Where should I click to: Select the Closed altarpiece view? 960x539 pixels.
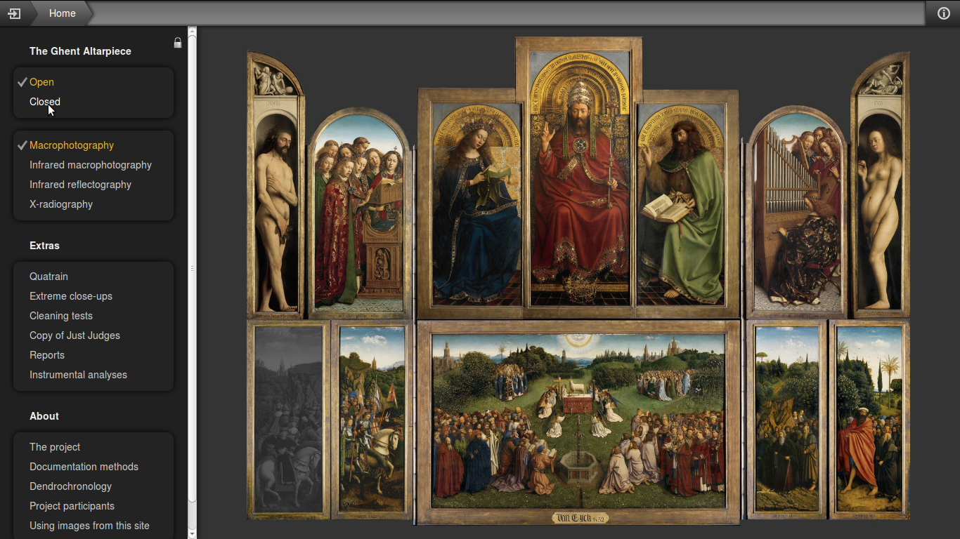tap(45, 102)
